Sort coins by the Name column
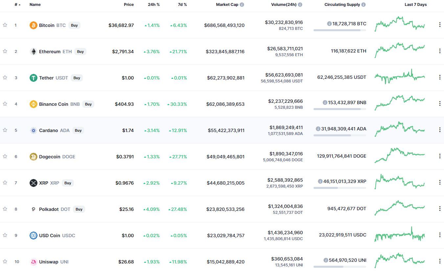444x271 pixels. 35,5
